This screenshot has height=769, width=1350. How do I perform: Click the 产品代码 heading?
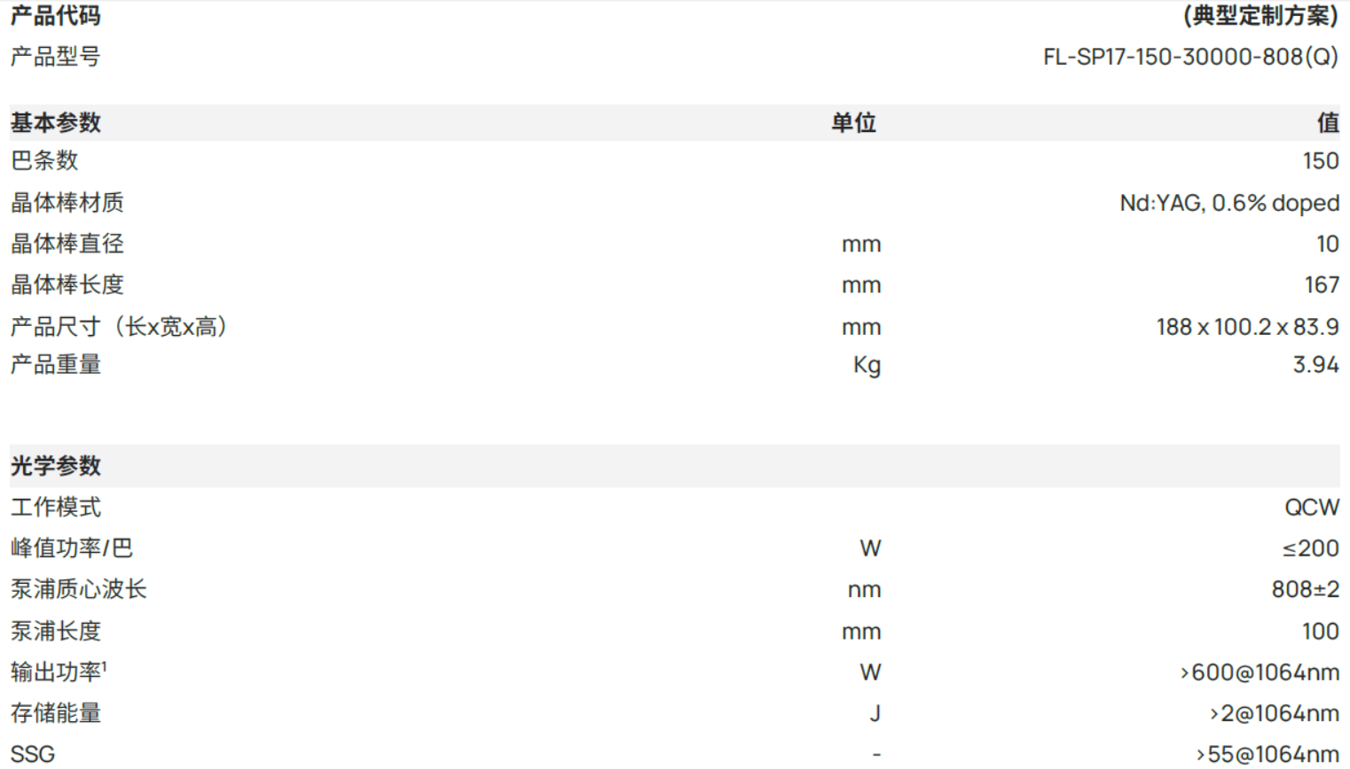click(56, 16)
